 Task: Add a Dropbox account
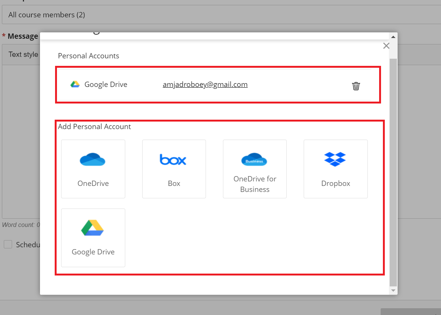(x=335, y=169)
